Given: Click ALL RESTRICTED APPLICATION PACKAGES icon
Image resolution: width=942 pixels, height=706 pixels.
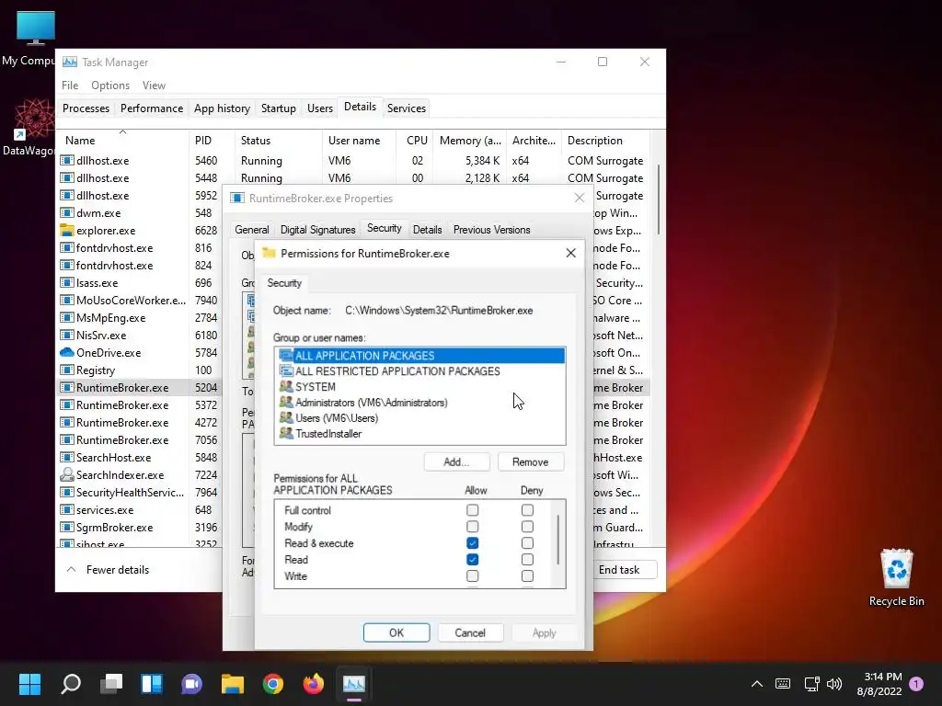Looking at the screenshot, I should click(x=287, y=371).
